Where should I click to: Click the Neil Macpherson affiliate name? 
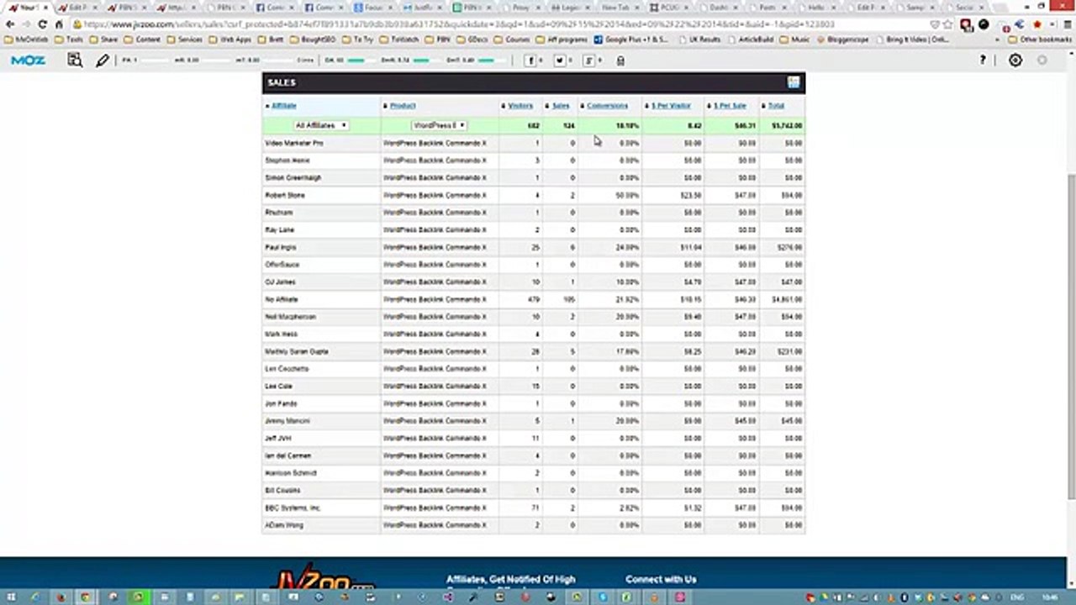pos(290,317)
